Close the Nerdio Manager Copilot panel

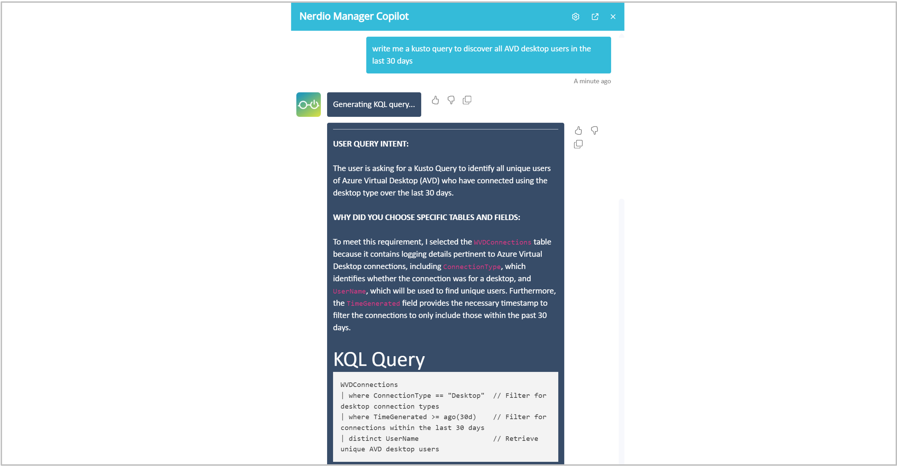point(613,17)
